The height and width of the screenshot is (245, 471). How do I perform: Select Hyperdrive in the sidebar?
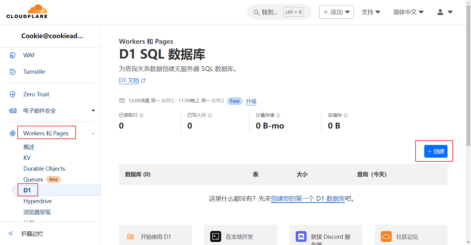(x=37, y=201)
